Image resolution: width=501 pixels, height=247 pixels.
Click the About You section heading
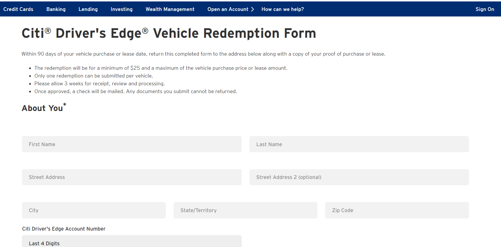tap(44, 108)
